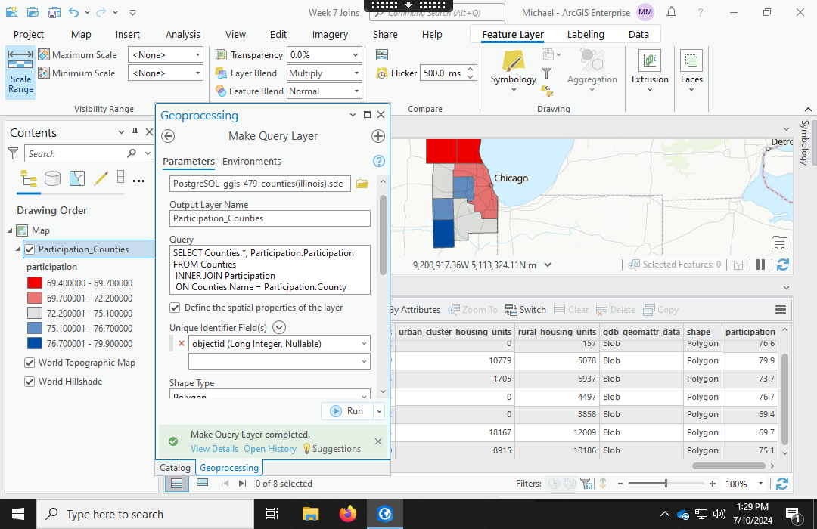817x529 pixels.
Task: Open the Aggregation tool
Action: pyautogui.click(x=592, y=70)
